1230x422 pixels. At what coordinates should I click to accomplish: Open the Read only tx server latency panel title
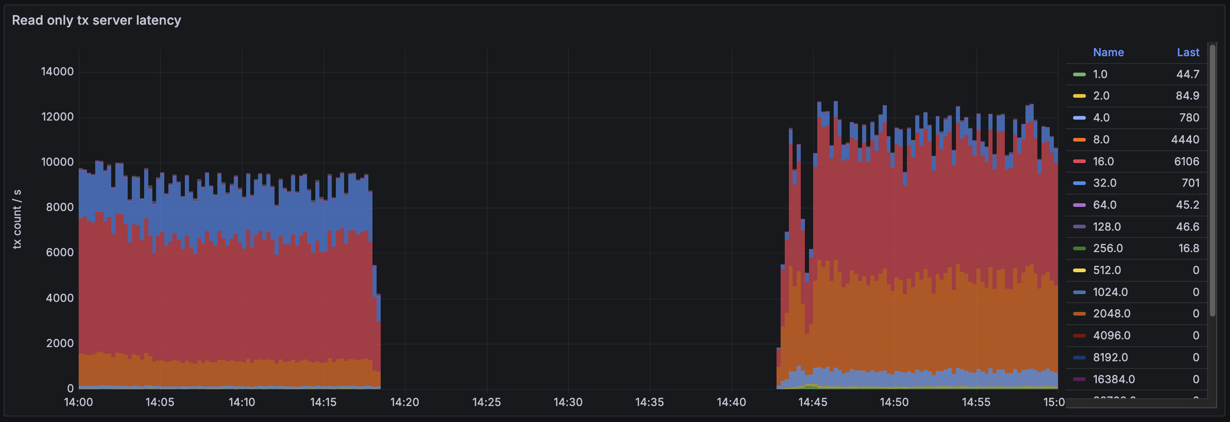pos(97,20)
